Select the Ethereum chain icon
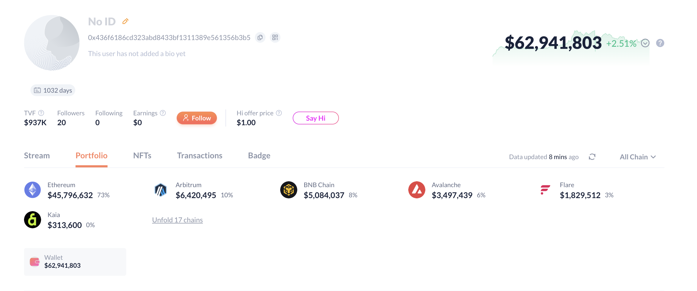This screenshot has width=697, height=291. [x=33, y=190]
